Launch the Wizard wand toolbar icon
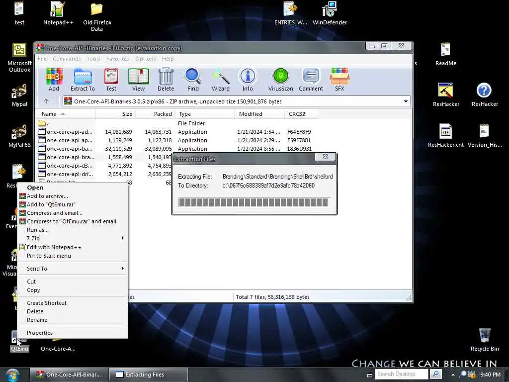 (x=220, y=80)
